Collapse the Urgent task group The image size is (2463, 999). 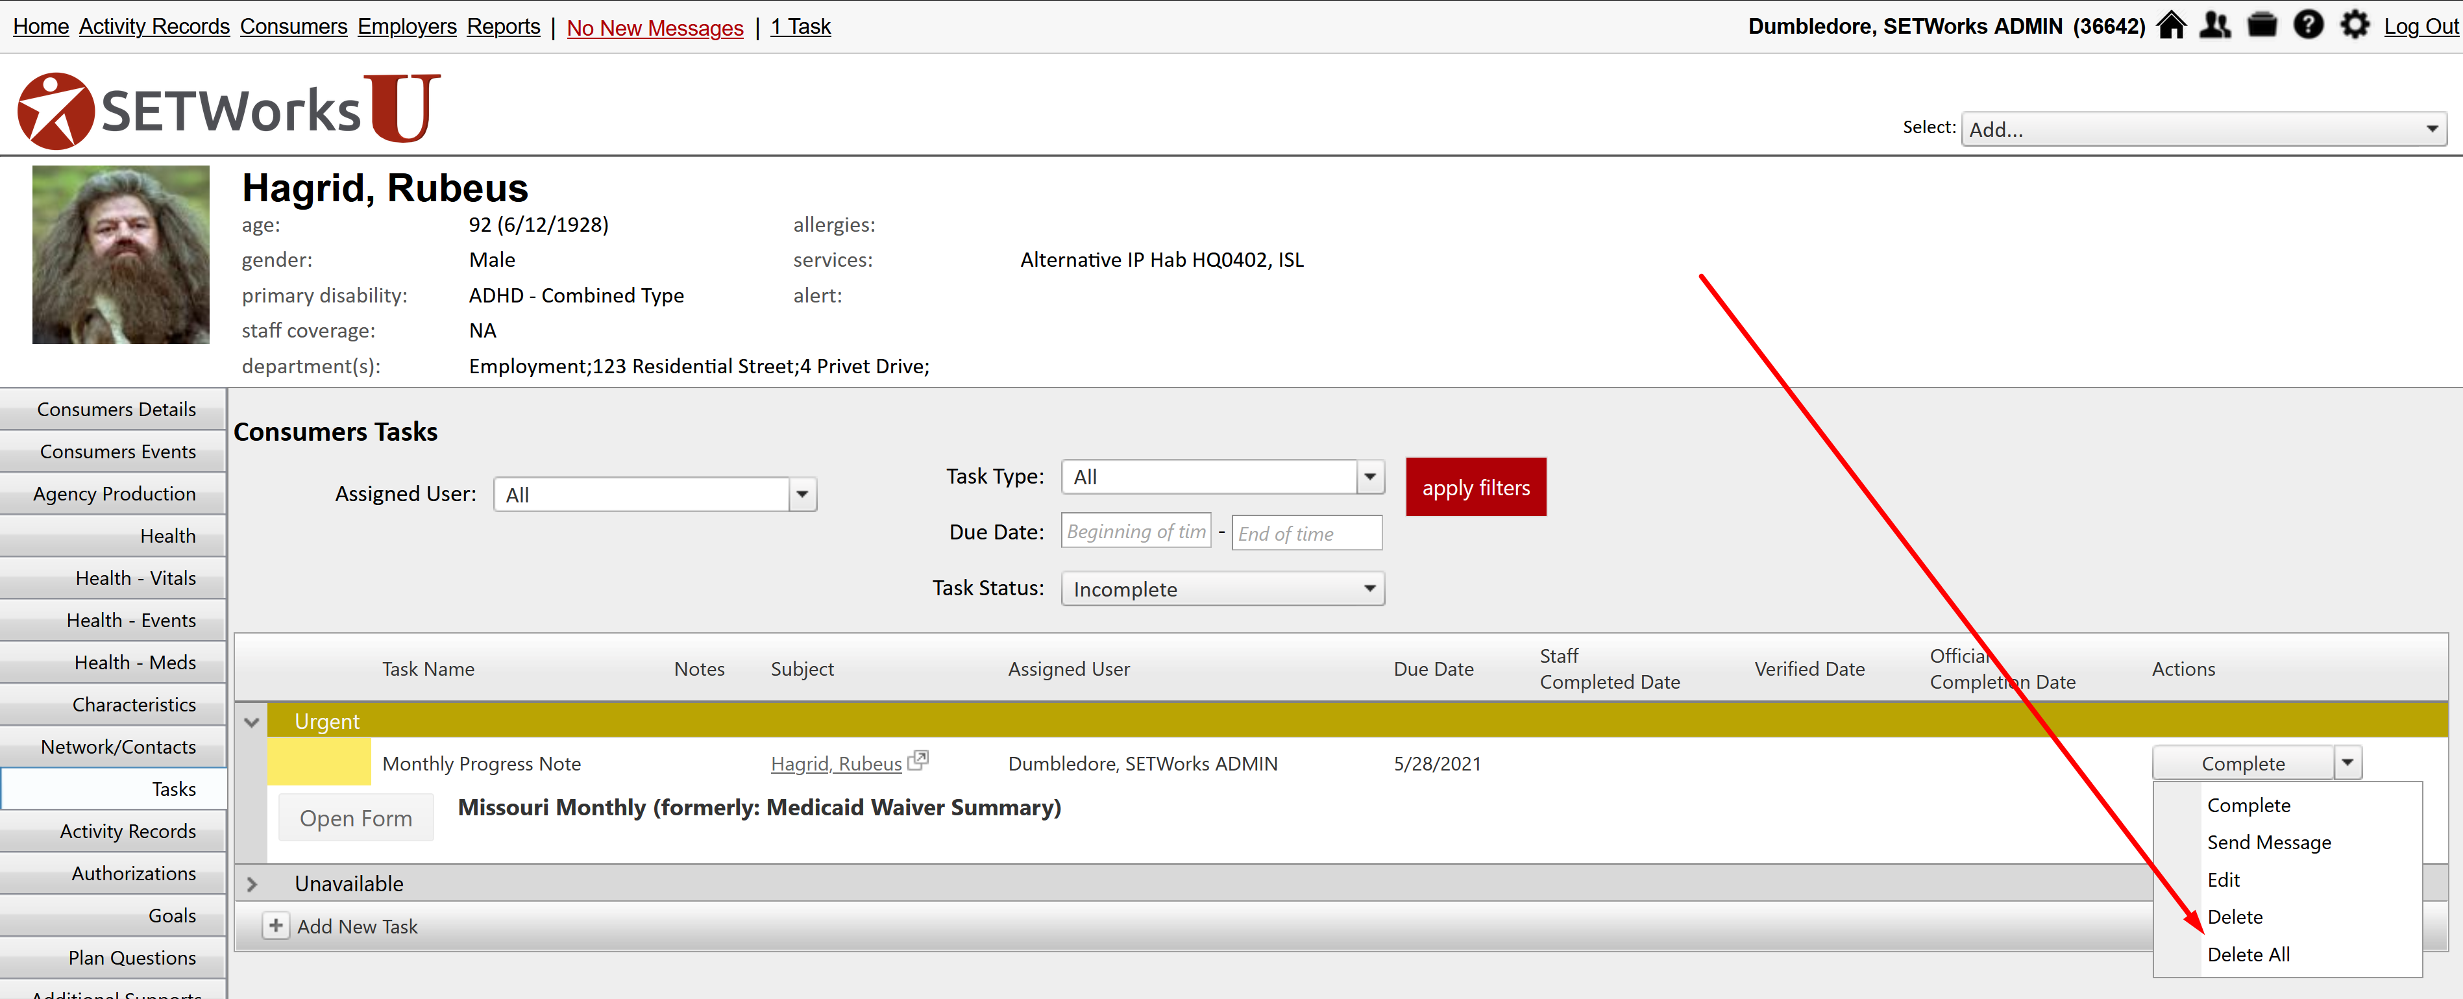251,722
